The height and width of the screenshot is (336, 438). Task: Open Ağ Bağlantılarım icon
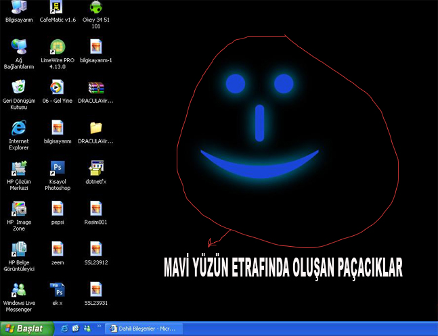pyautogui.click(x=19, y=47)
